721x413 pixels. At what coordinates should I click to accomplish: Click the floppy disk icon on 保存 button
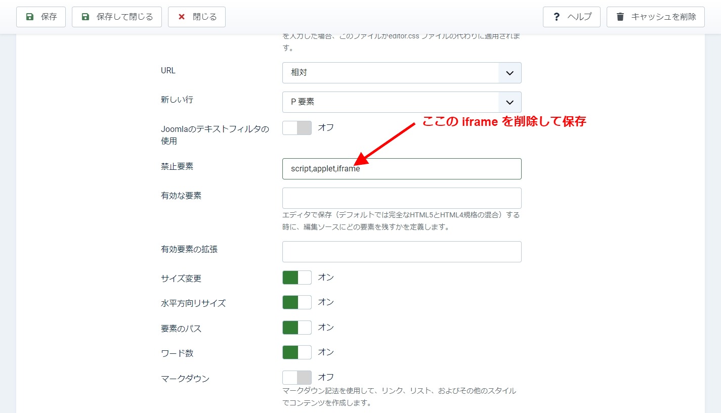[30, 17]
